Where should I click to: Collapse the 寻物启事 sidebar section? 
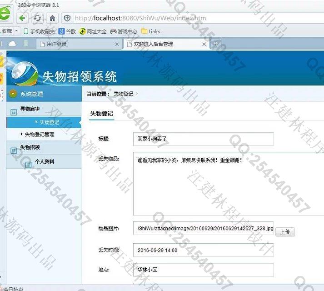[30, 109]
